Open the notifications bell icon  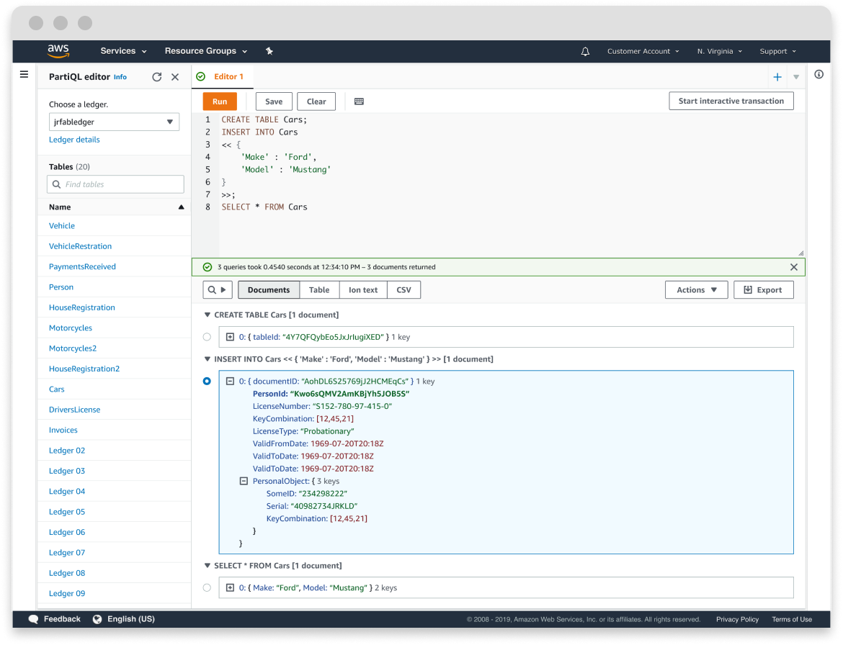pyautogui.click(x=585, y=51)
